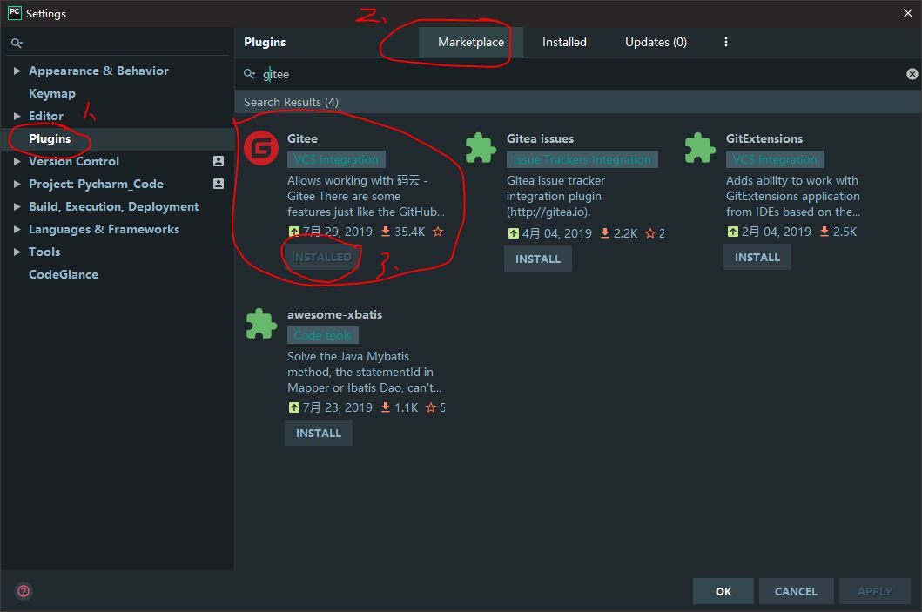Click Version Control project-level icon
This screenshot has width=922, height=612.
pos(219,161)
